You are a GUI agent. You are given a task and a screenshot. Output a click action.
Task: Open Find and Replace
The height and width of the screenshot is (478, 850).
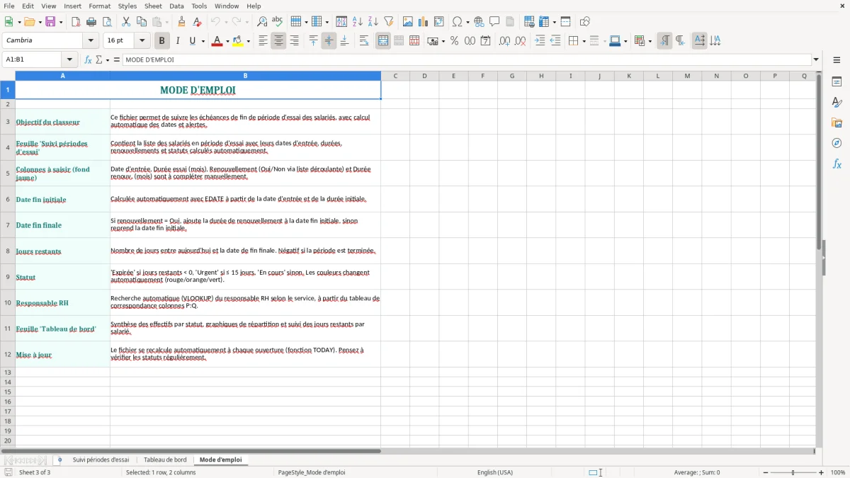[x=262, y=22]
